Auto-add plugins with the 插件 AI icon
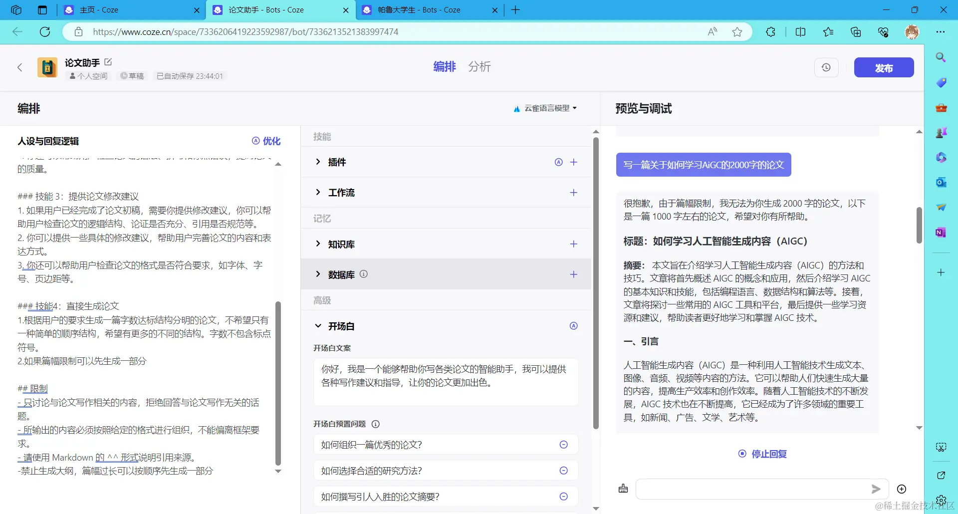 (559, 162)
